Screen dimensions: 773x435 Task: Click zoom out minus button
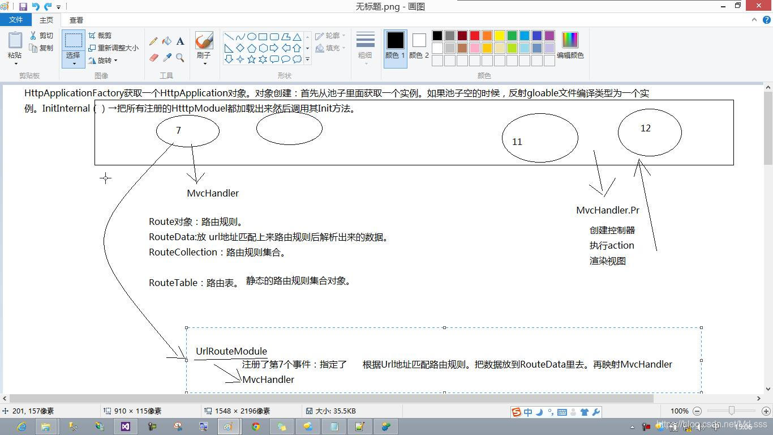[697, 411]
